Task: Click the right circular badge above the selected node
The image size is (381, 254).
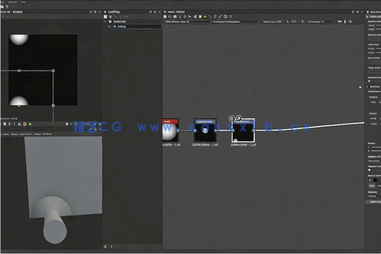Action: tap(239, 118)
